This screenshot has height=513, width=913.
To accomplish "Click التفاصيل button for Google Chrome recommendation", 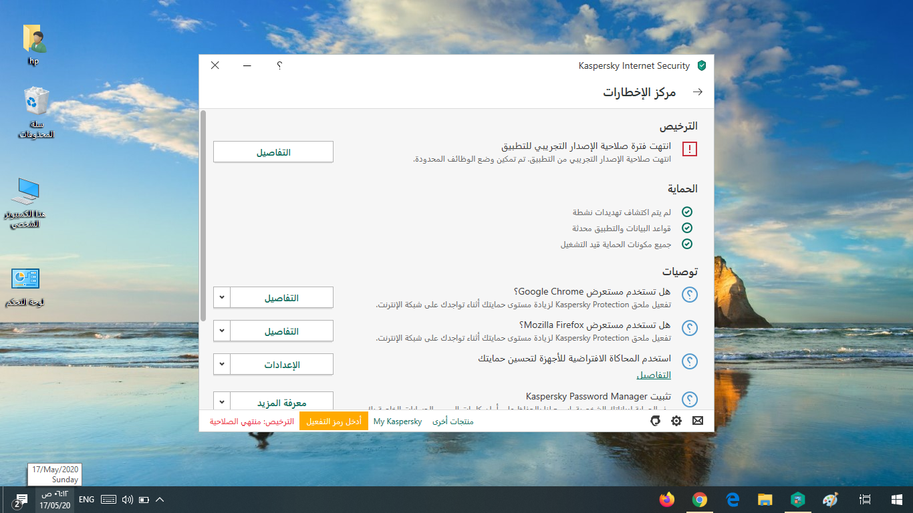I will coord(282,297).
